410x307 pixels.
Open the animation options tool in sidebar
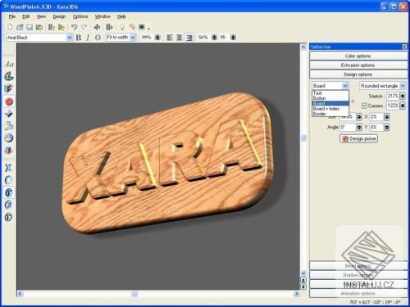(9, 150)
